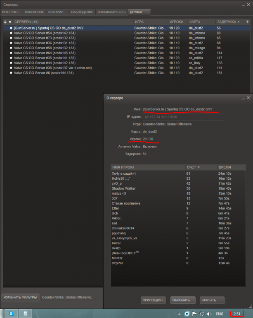Select player Shadow Walker in the list

124,188
